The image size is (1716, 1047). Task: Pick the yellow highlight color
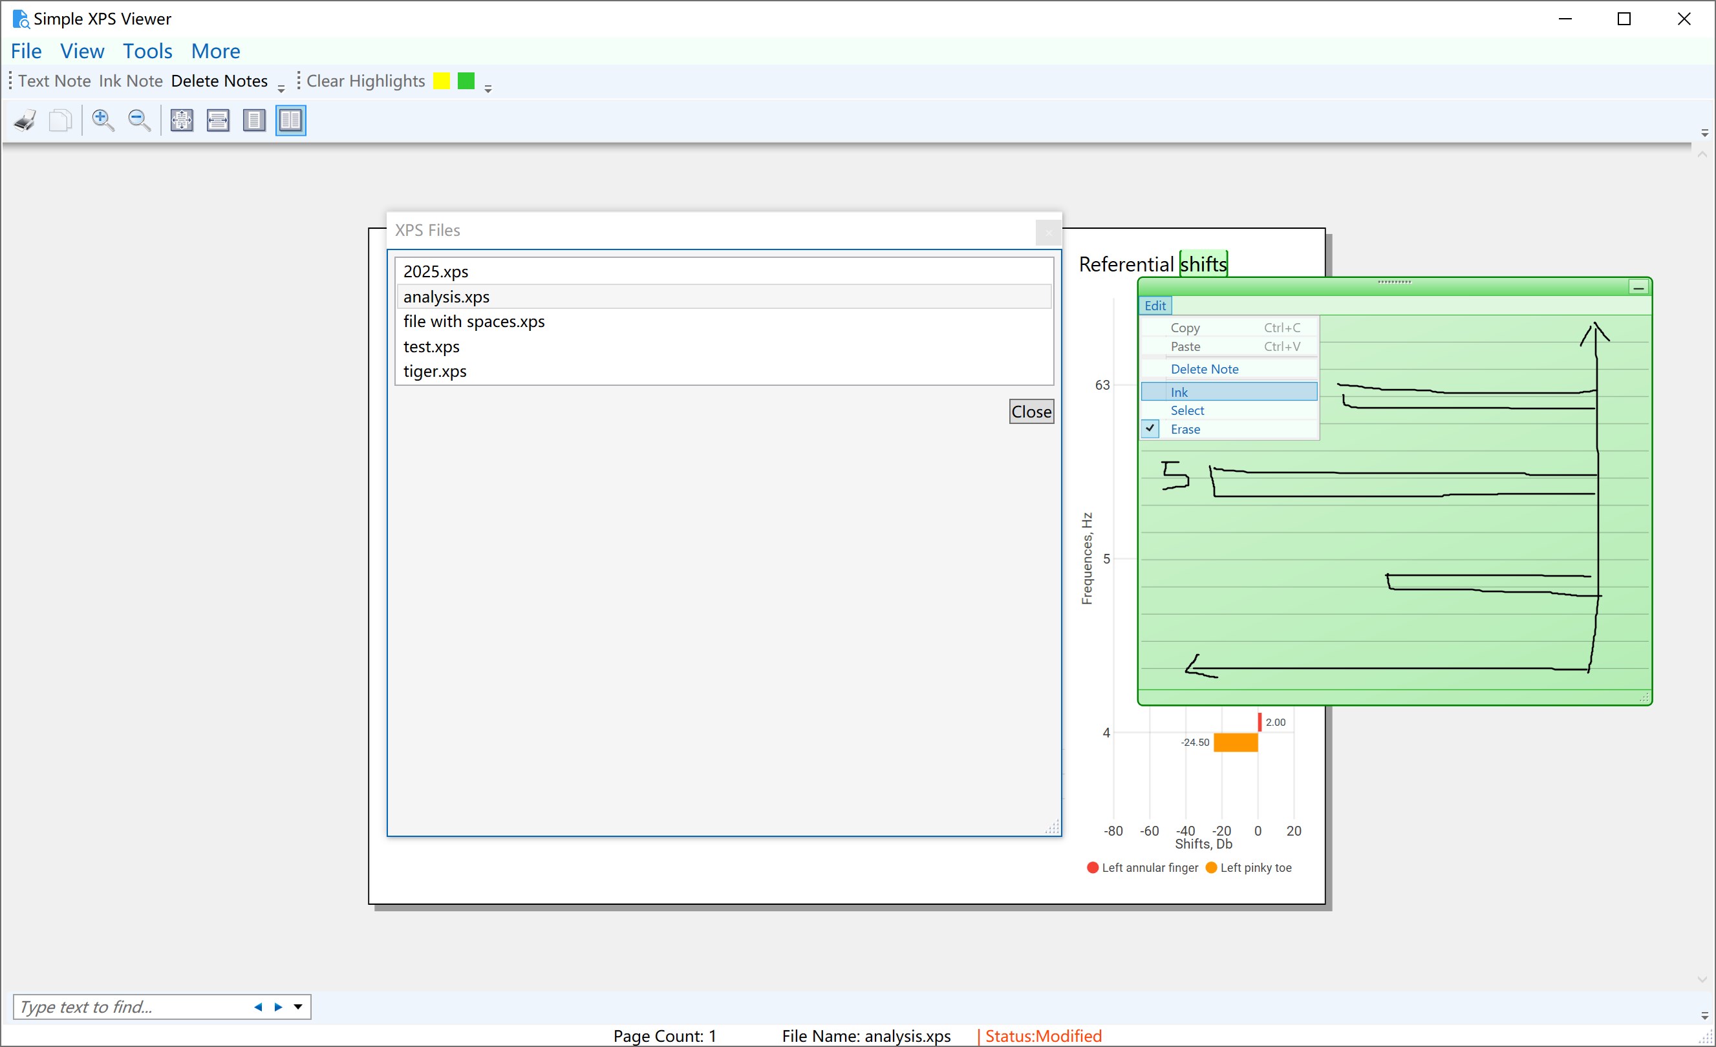pos(441,81)
